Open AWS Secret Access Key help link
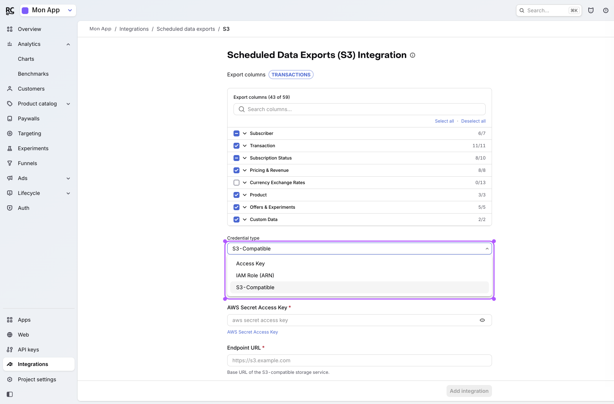 (x=253, y=332)
